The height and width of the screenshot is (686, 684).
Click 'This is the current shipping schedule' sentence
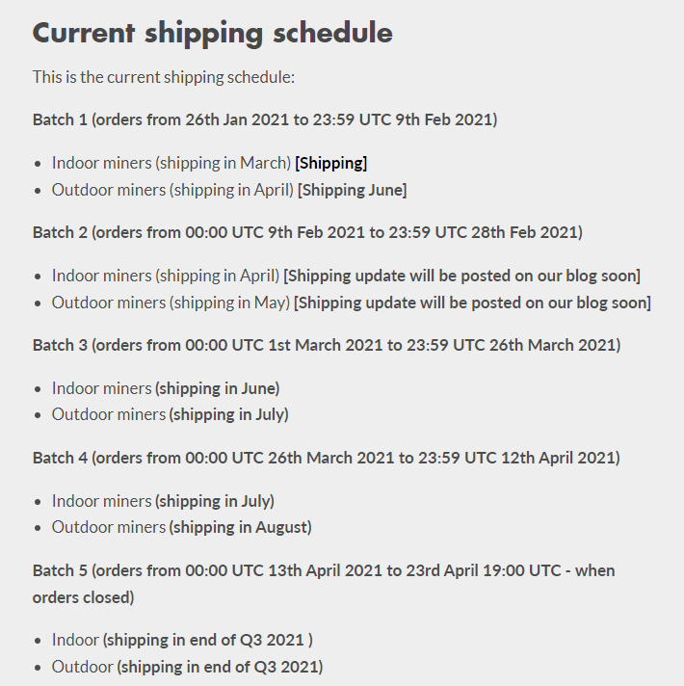[164, 76]
